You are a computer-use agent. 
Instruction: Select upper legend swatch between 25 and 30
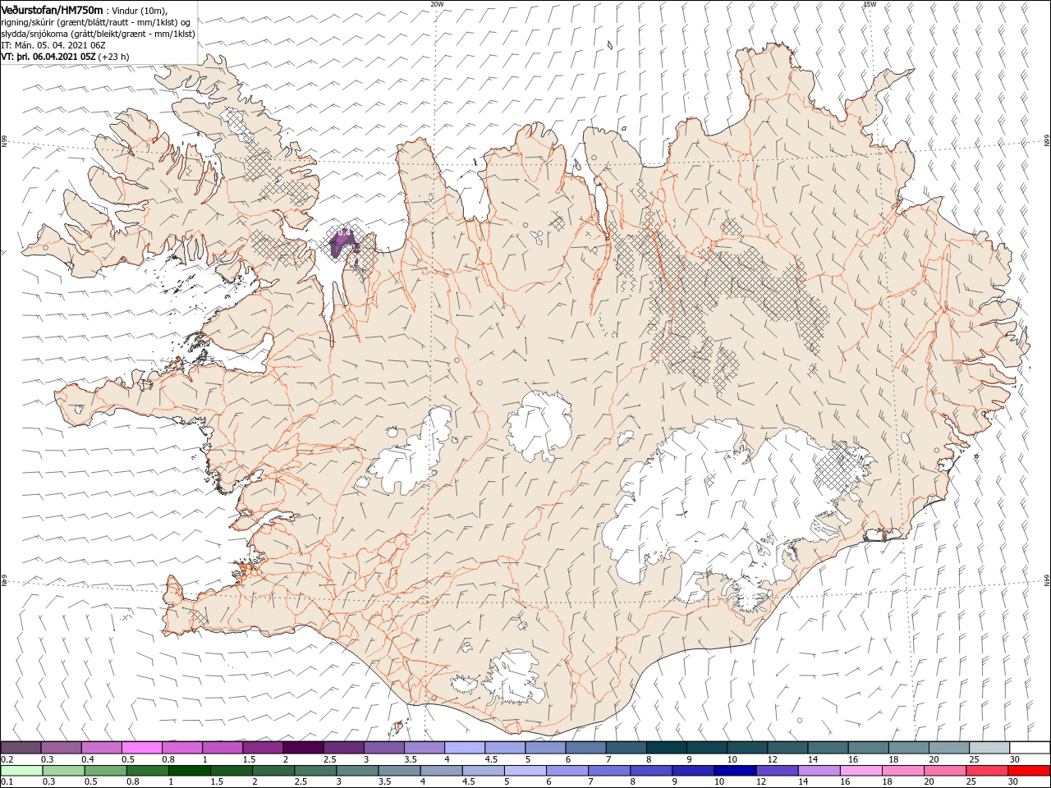[990, 748]
